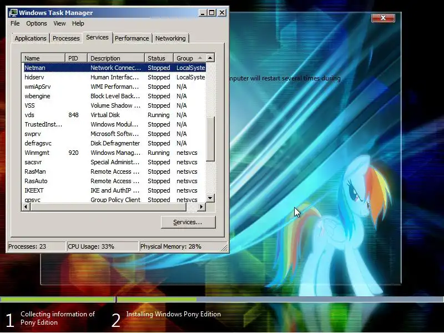444x333 pixels.
Task: Click the PID value 848
Action: click(x=73, y=115)
